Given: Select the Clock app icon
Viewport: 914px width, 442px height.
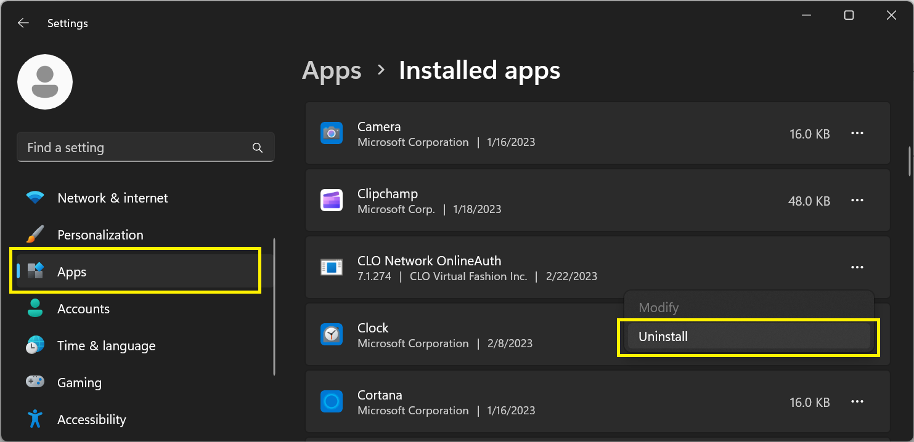Looking at the screenshot, I should 332,334.
